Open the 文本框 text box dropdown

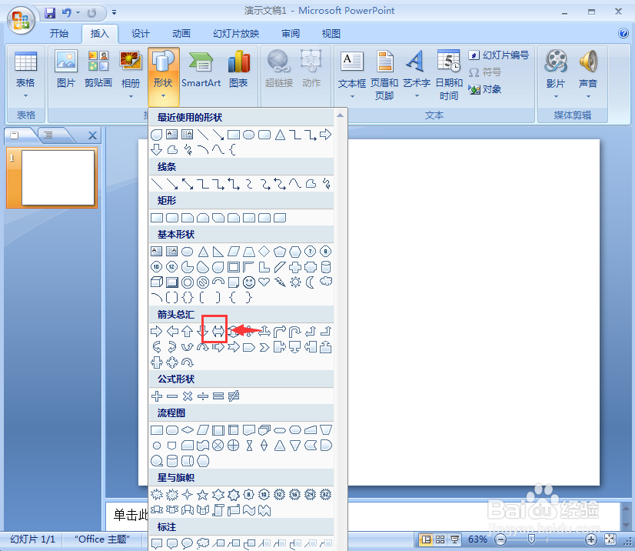[352, 75]
